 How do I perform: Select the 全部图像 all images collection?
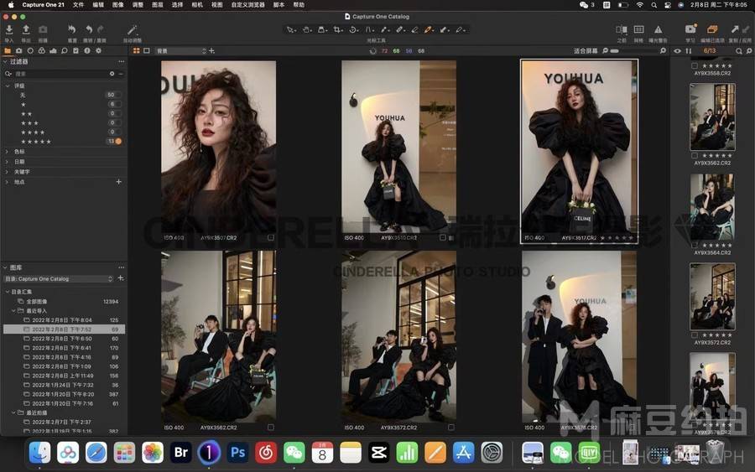tap(36, 302)
